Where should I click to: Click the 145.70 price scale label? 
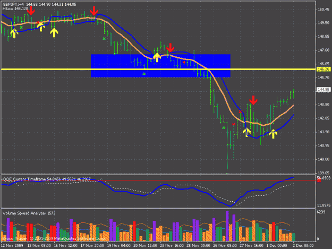coord(324,78)
